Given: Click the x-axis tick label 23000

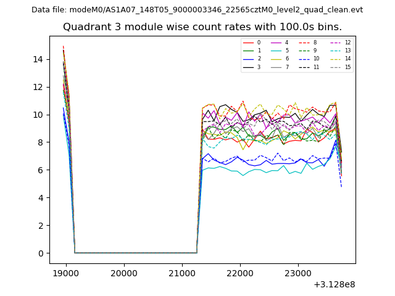Looking at the screenshot, I should click(x=297, y=273).
